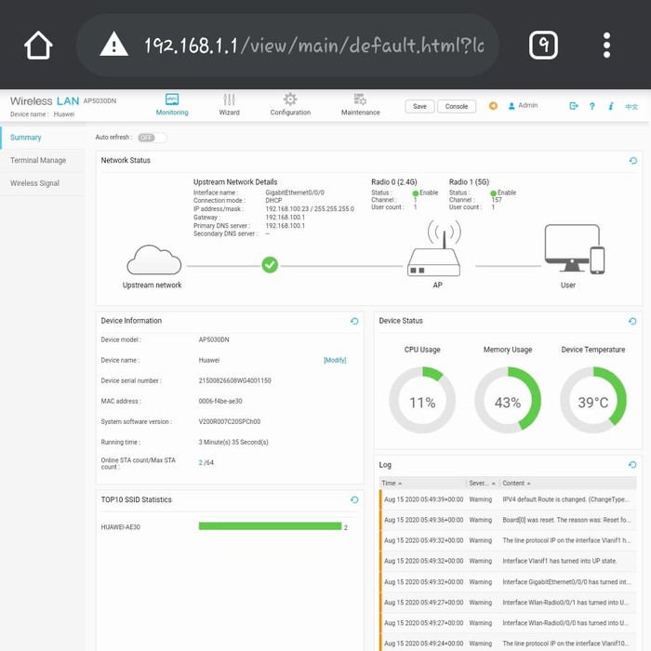Image resolution: width=651 pixels, height=651 pixels.
Task: Click the about information icon
Action: [x=611, y=106]
